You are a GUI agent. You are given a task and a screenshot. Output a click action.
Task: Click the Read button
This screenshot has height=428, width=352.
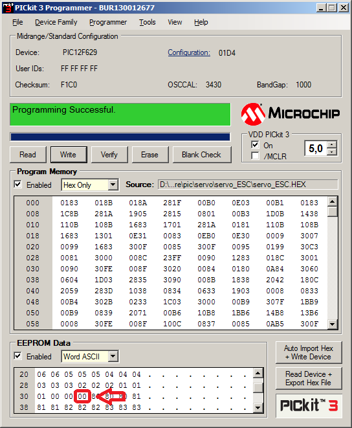[28, 155]
